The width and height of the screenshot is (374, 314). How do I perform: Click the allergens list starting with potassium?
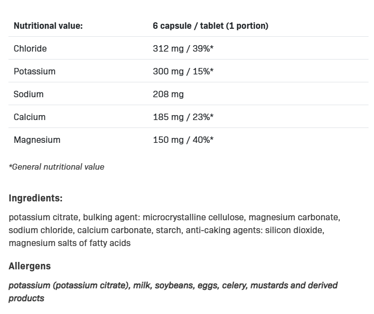click(173, 285)
